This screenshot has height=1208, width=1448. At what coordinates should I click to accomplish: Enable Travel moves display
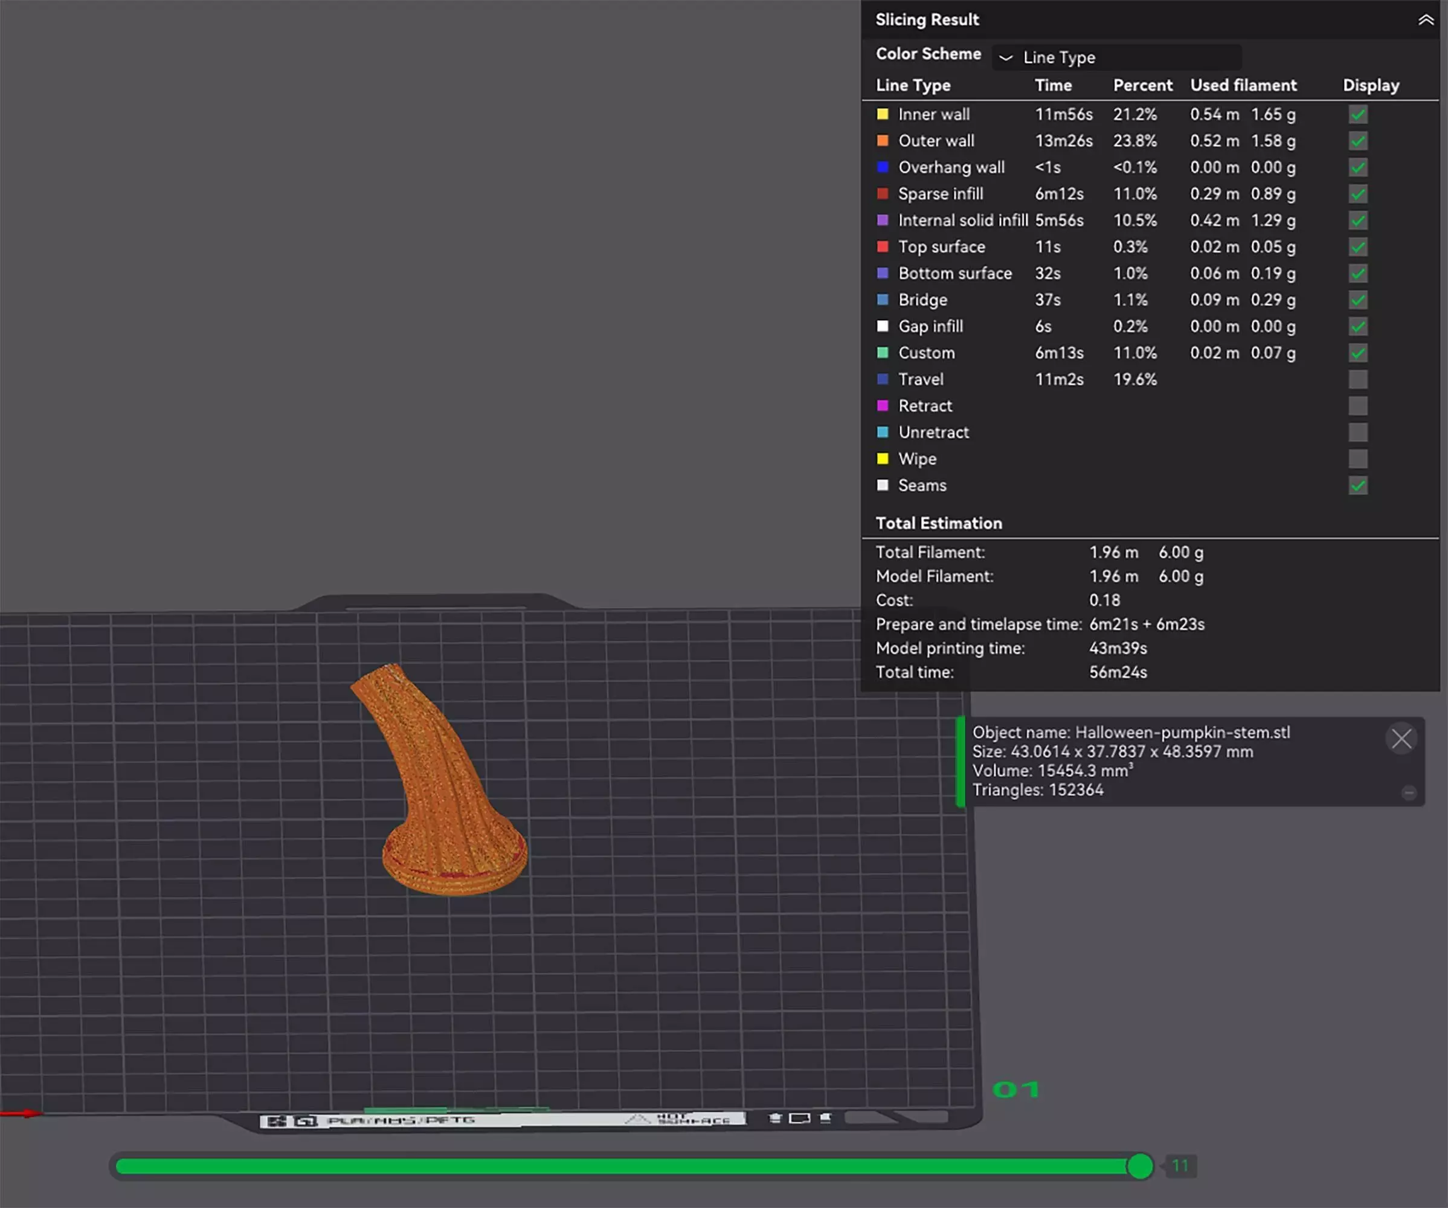(x=1357, y=380)
